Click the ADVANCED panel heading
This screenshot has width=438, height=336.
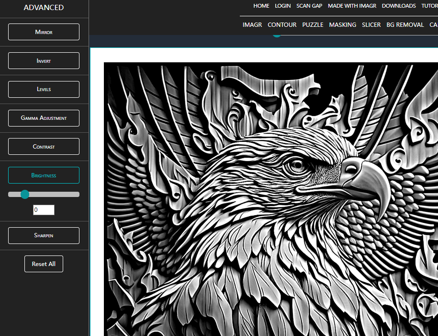point(44,8)
